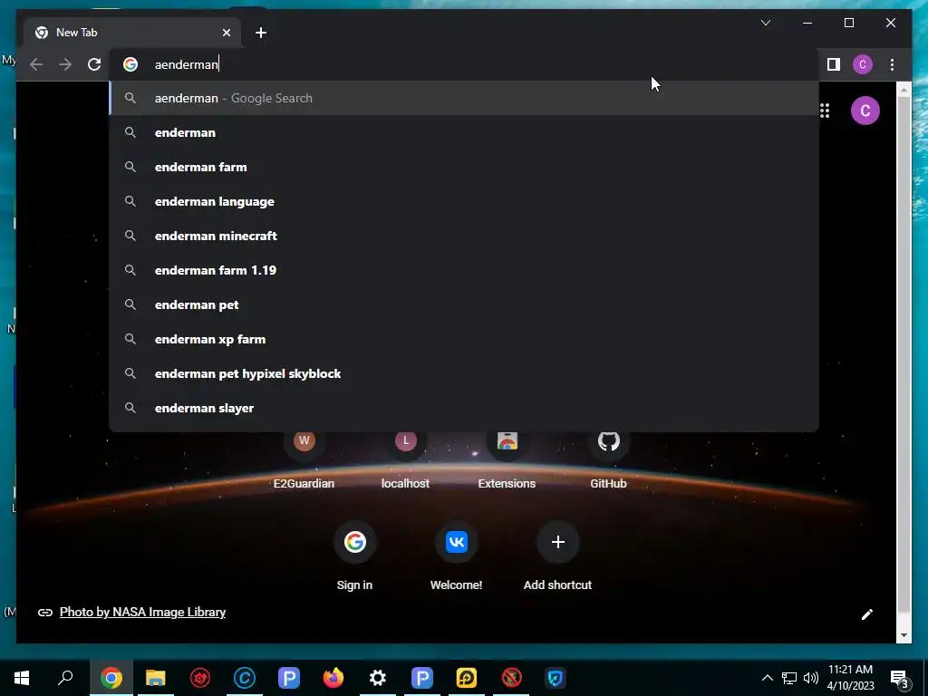Open 'Photo by NASA Image Library' link
928x696 pixels.
[142, 612]
